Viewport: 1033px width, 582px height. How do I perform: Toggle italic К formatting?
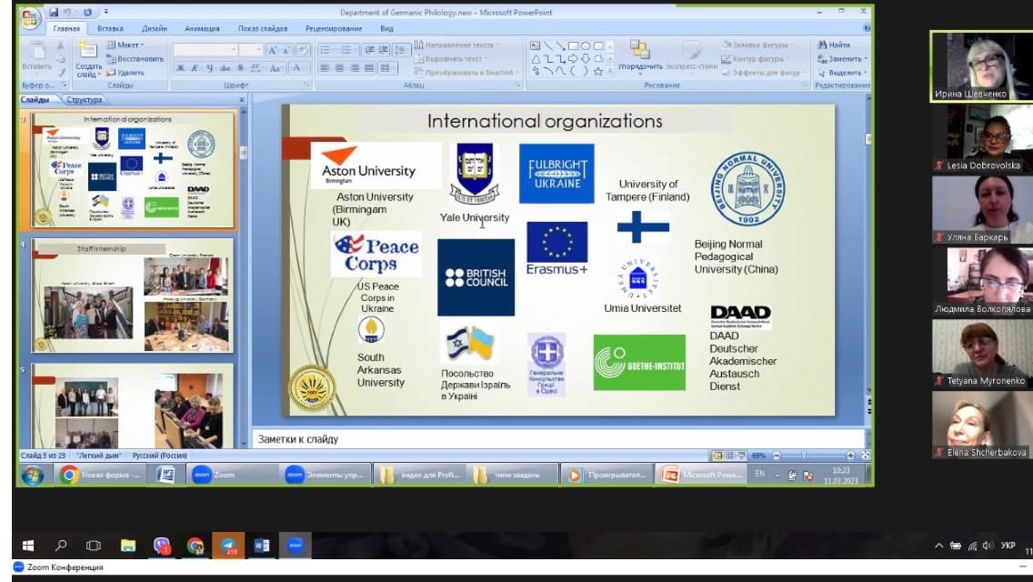195,68
